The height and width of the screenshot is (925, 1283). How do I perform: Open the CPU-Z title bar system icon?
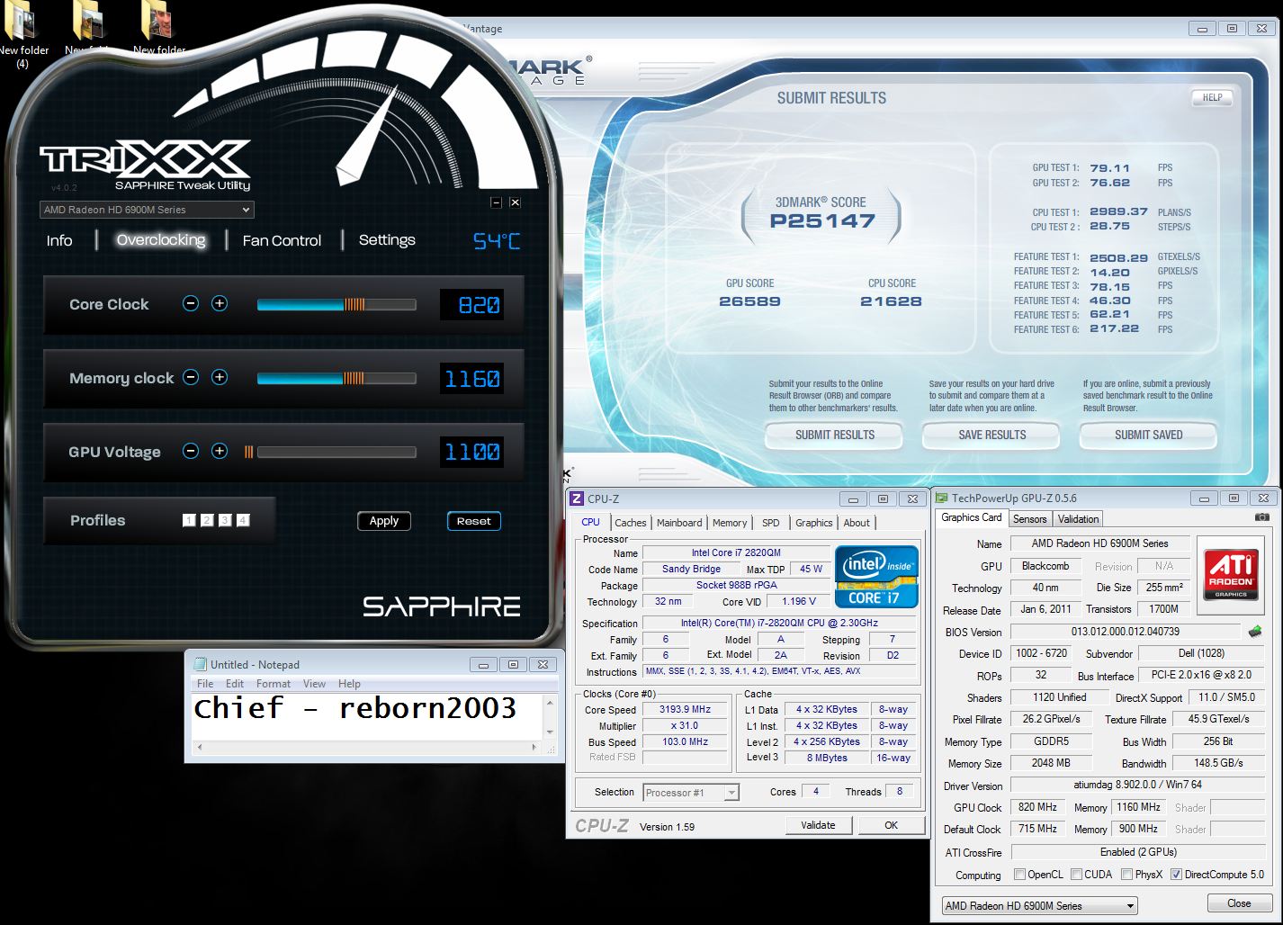[x=577, y=498]
